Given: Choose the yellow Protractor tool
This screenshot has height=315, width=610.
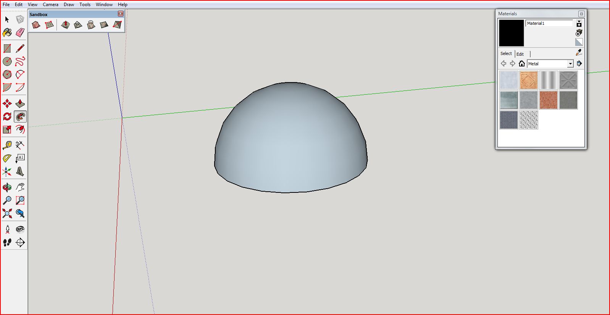Looking at the screenshot, I should coord(7,158).
